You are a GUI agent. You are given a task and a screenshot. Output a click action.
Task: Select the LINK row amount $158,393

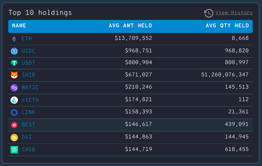138,112
